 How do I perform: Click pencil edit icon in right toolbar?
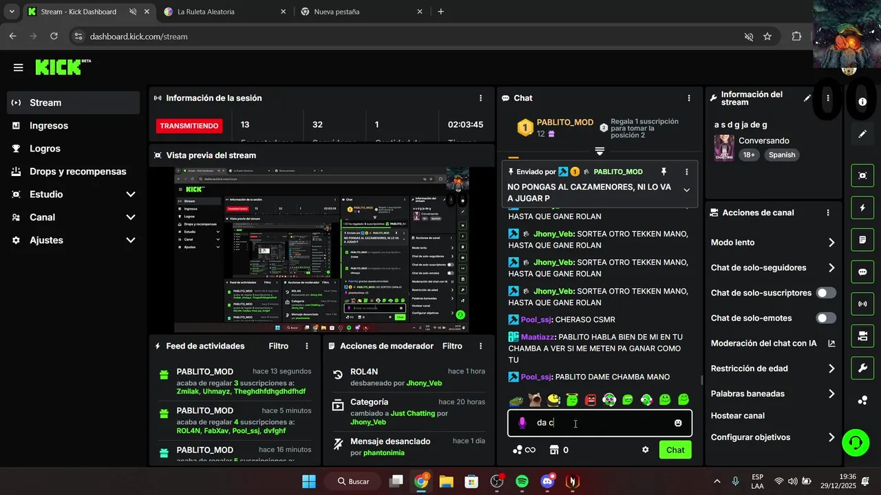point(862,134)
